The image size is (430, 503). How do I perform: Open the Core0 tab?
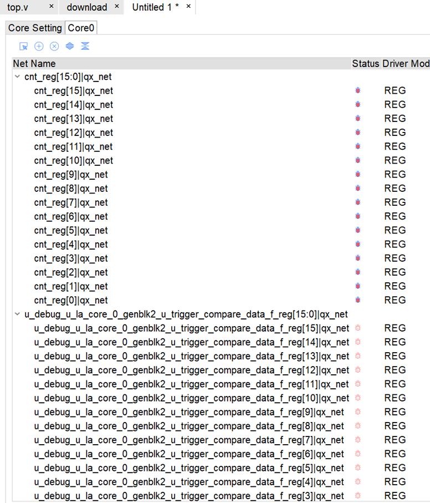coord(81,28)
